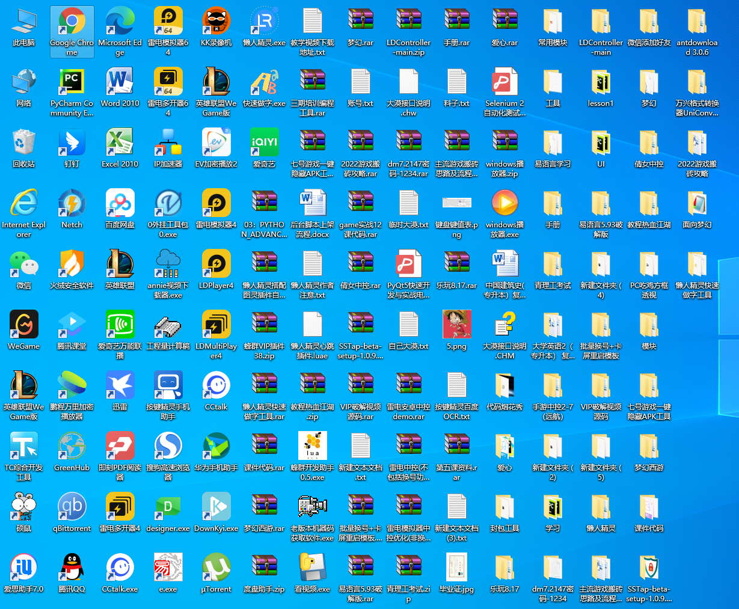Open the Microsoft Edge shortcut
Viewport: 739px width, 609px height.
tap(120, 32)
